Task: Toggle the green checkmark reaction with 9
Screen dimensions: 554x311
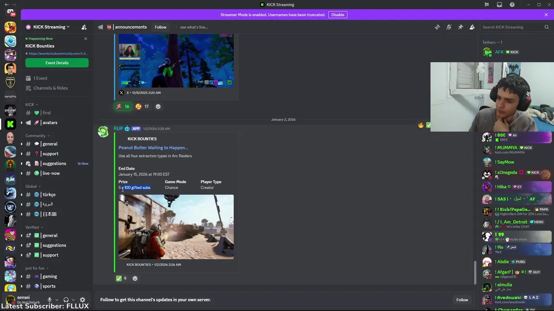Action: (x=121, y=278)
